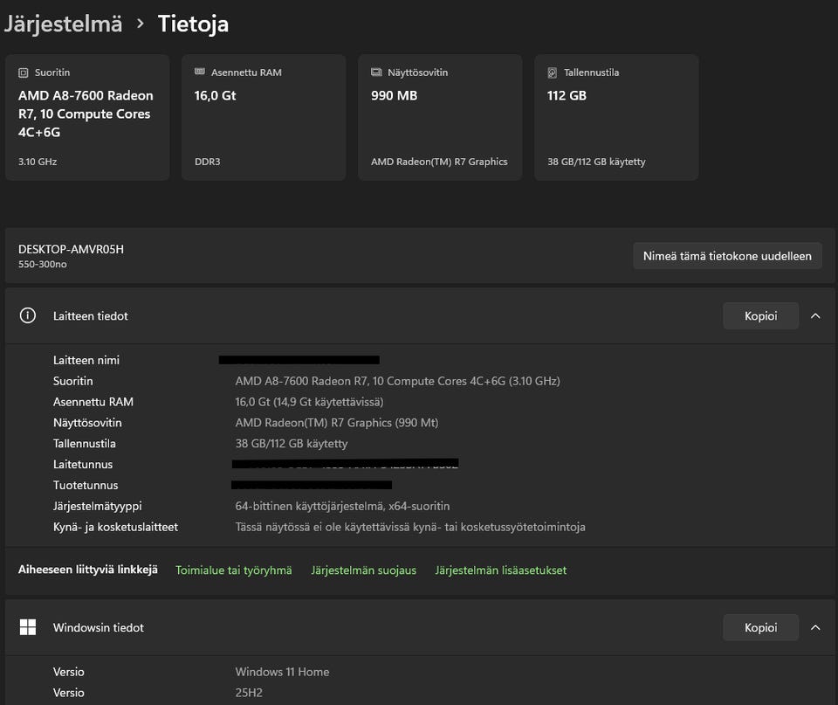This screenshot has width=838, height=705.
Task: Click the 550-300no model text
Action: pyautogui.click(x=43, y=264)
